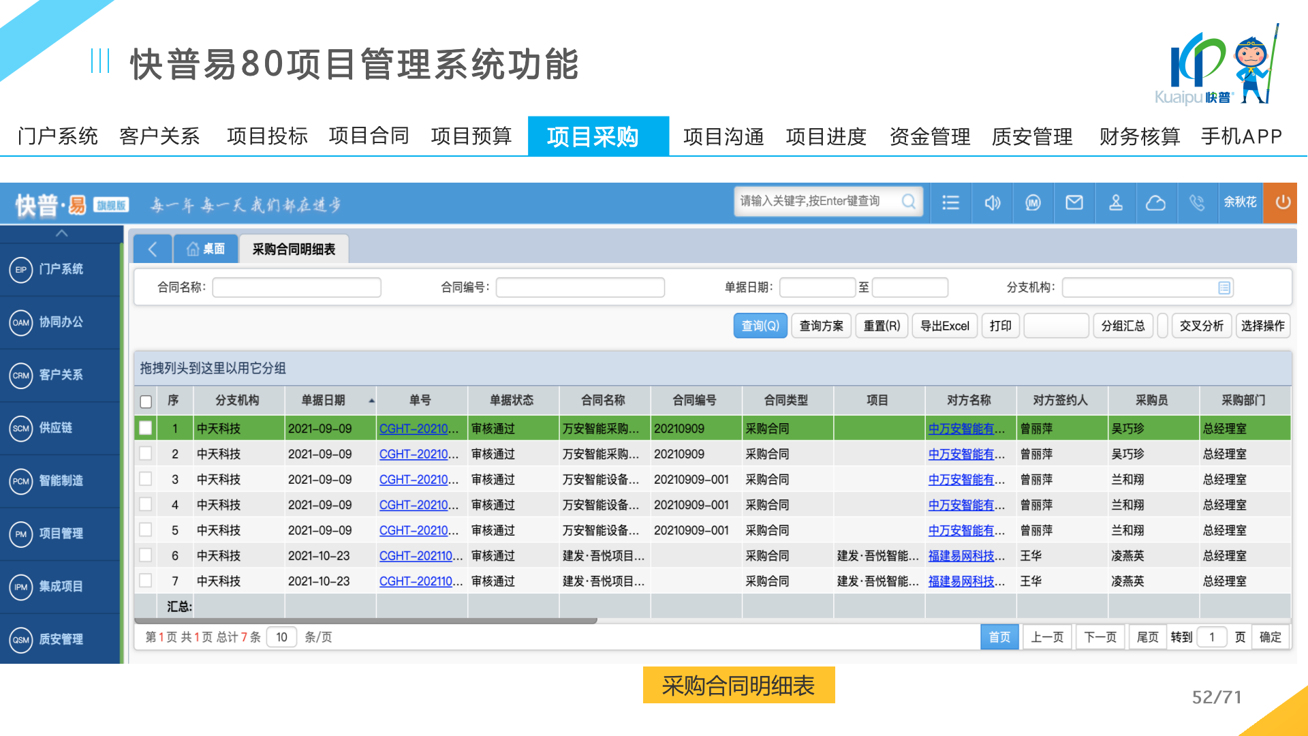Image resolution: width=1308 pixels, height=736 pixels.
Task: Open the mail envelope icon
Action: click(1074, 202)
